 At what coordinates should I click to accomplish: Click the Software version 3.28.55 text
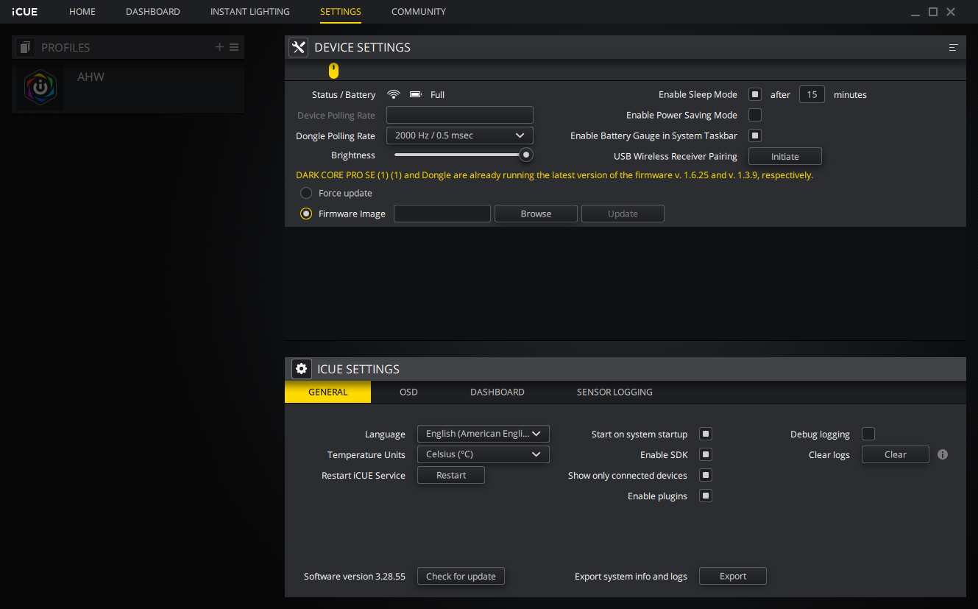[x=355, y=576]
